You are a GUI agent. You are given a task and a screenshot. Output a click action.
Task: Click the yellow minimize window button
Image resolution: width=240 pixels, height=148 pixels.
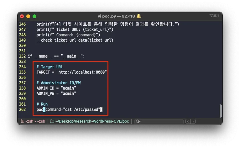28,16
